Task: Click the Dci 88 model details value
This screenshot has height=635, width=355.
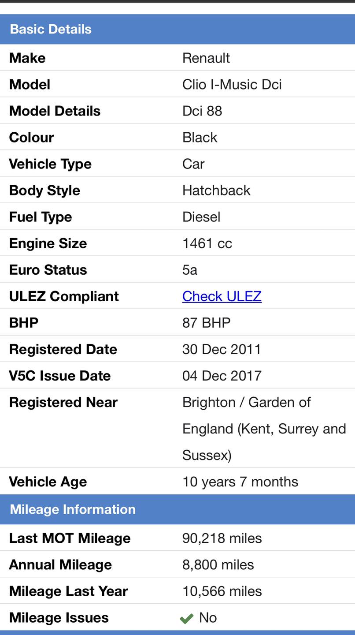Action: pyautogui.click(x=202, y=111)
